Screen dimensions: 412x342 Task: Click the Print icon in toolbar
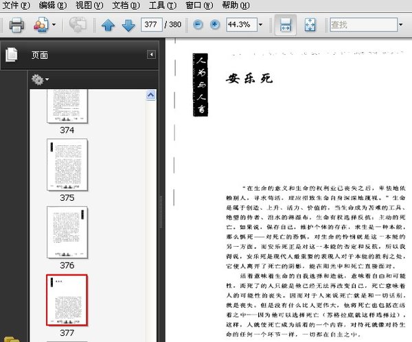(x=16, y=25)
